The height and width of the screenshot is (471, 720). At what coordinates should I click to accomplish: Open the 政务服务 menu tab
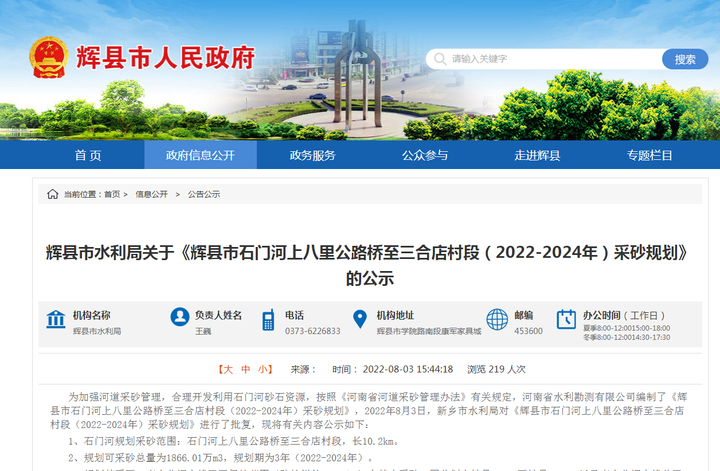(x=312, y=155)
